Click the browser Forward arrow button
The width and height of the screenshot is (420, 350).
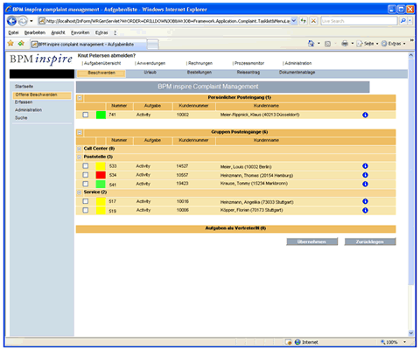pos(23,21)
